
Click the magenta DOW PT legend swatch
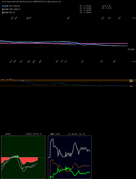[x=3, y=12]
